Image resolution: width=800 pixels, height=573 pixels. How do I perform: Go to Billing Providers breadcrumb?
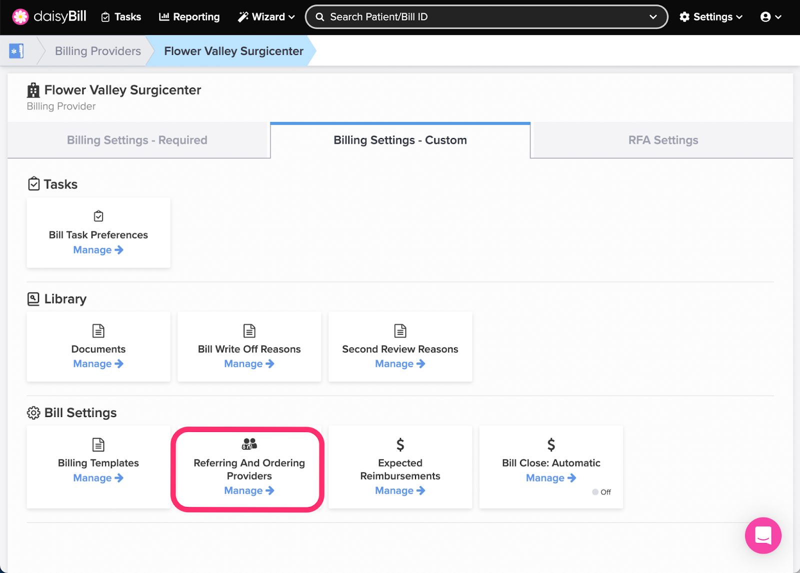tap(98, 51)
